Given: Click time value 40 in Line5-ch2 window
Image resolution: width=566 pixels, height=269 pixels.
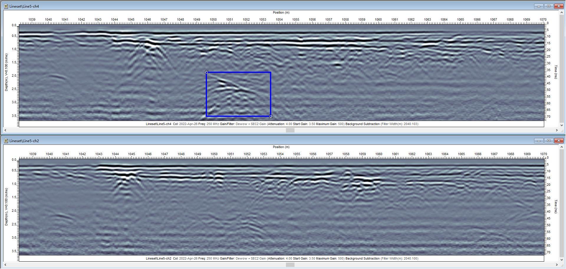Looking at the screenshot, I should point(549,211).
